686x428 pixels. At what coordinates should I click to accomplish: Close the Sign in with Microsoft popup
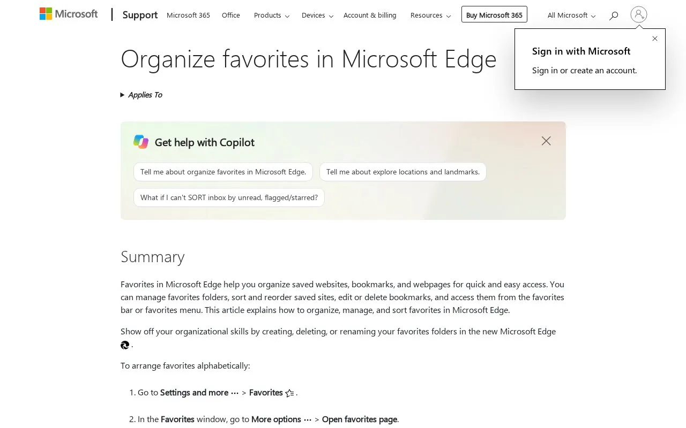pyautogui.click(x=655, y=39)
